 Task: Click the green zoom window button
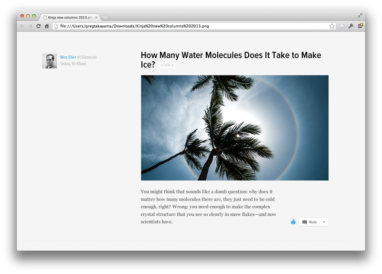34,16
